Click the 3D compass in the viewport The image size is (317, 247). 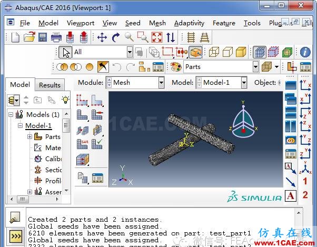[243, 120]
